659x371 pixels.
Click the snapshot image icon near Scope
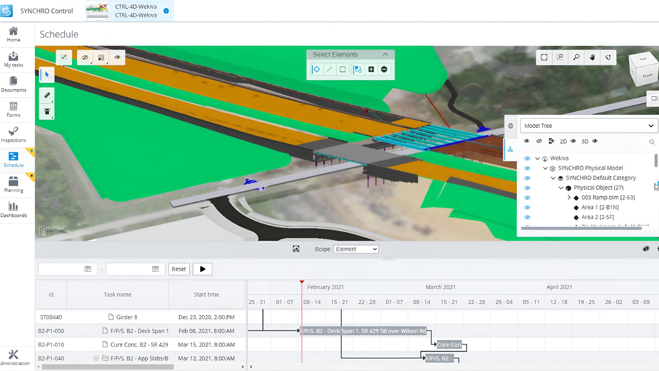click(296, 249)
